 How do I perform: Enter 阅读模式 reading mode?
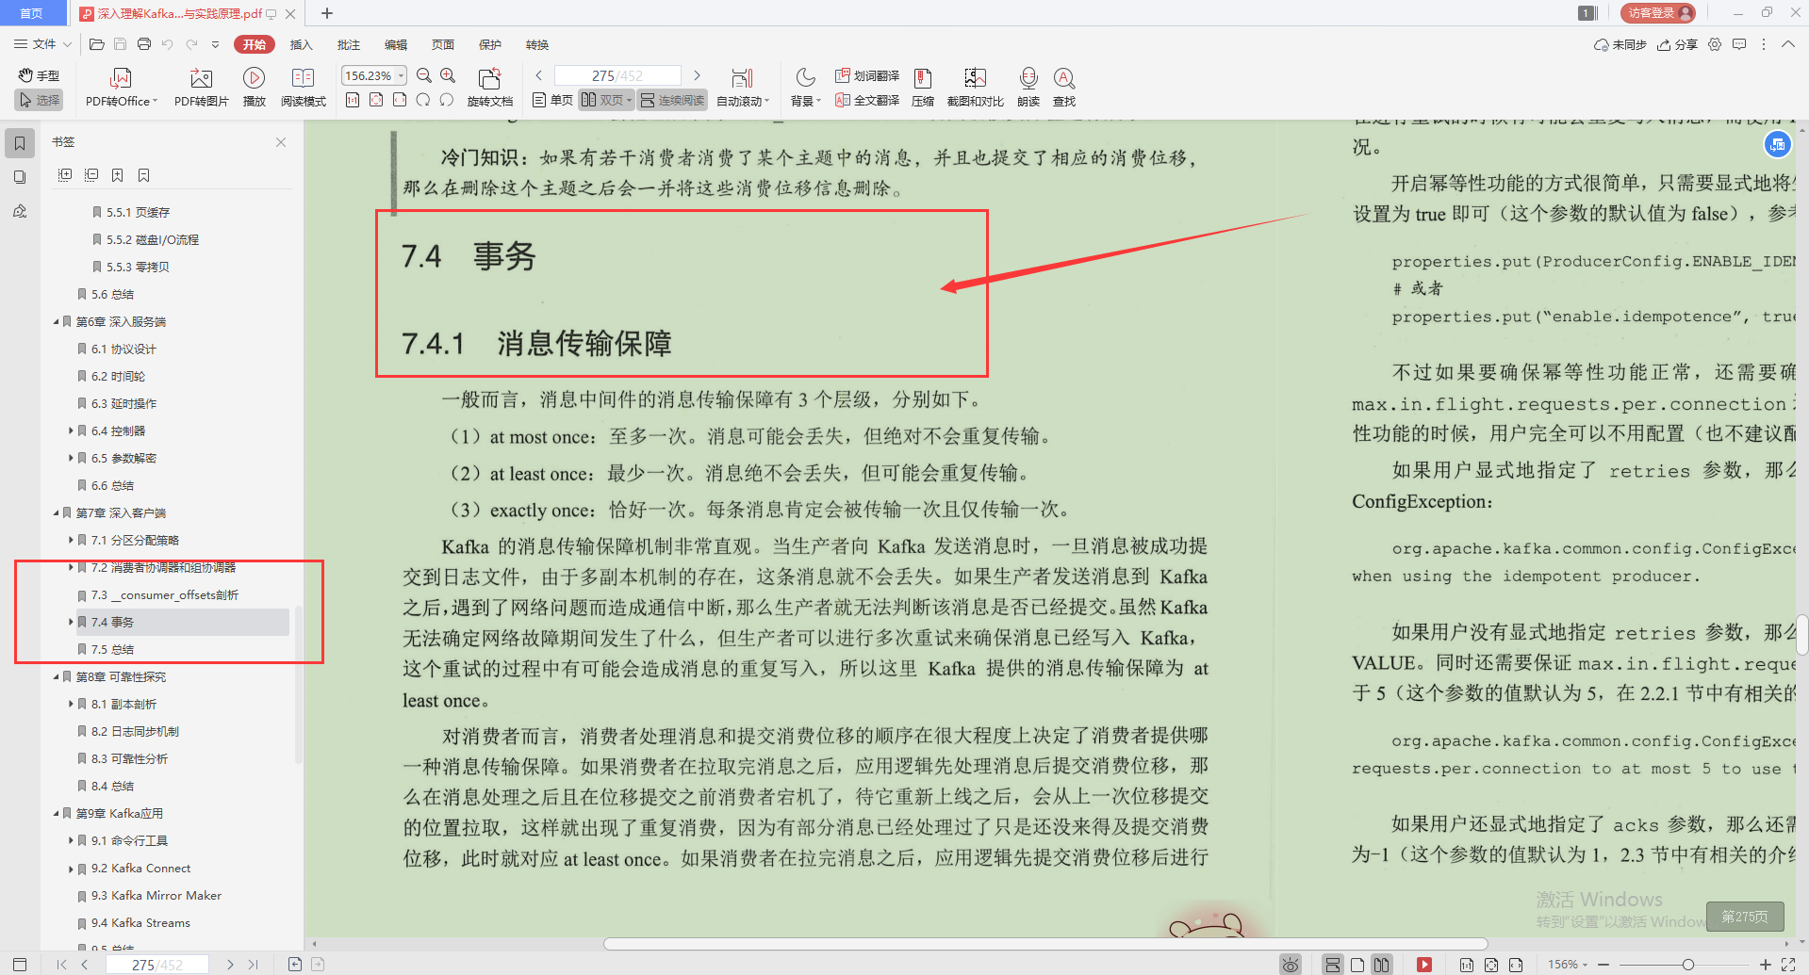(x=303, y=86)
